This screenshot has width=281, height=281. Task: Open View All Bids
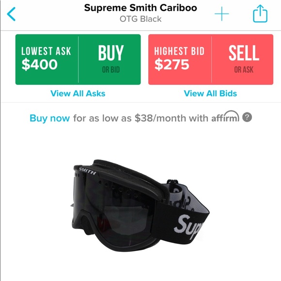[x=210, y=94]
